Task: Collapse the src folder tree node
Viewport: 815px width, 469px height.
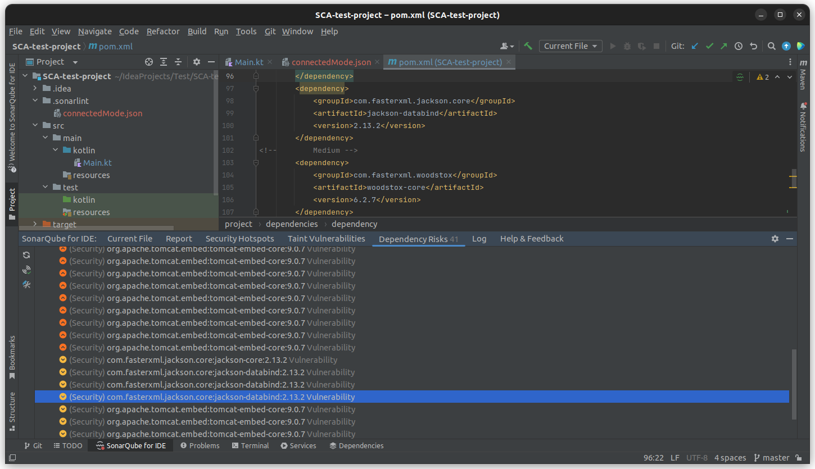Action: [35, 125]
